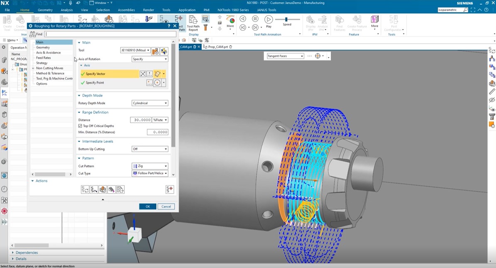Viewport: 496px width, 268px height.
Task: Switch to the Analysis ribbon tab
Action: (x=66, y=10)
